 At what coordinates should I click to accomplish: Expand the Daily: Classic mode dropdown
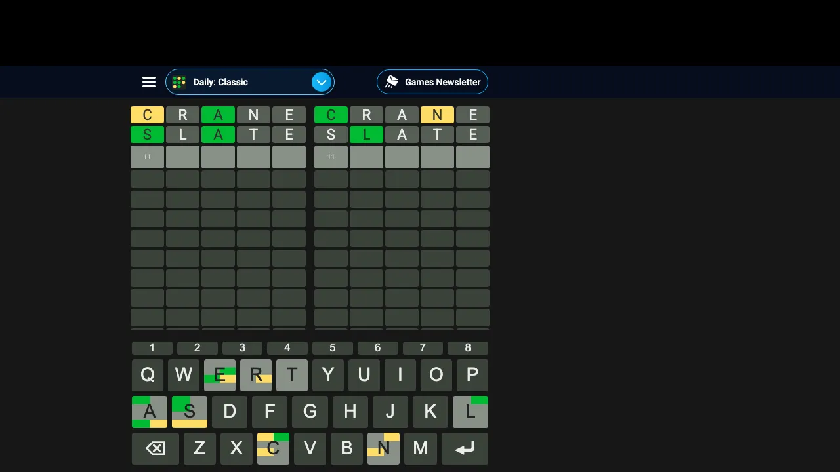click(x=250, y=82)
